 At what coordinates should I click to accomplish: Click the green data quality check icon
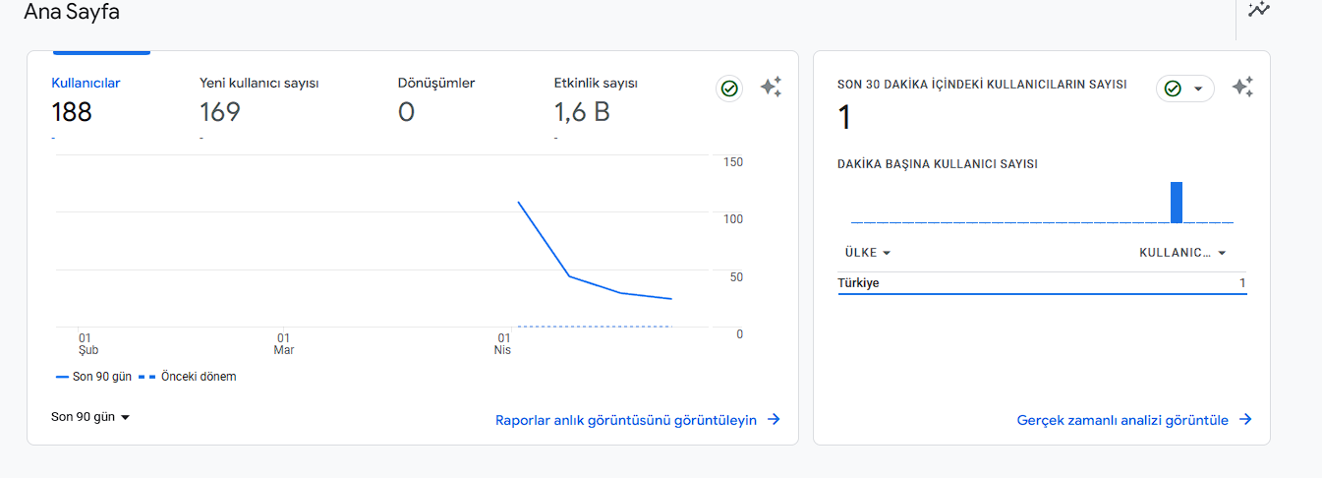729,89
